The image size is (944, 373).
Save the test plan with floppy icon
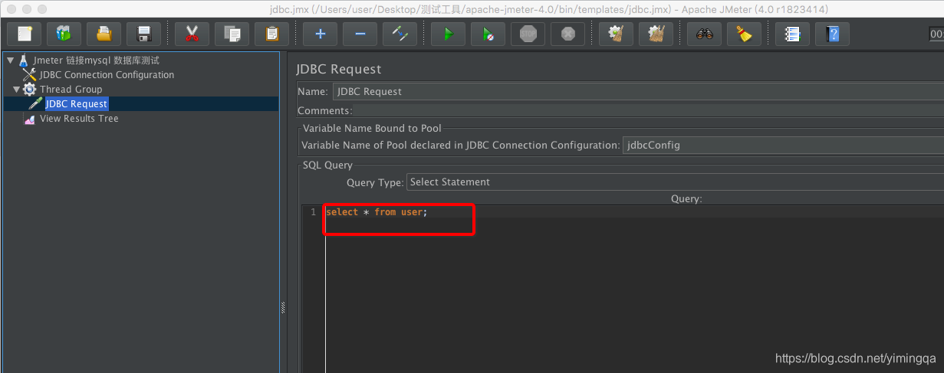(x=143, y=34)
